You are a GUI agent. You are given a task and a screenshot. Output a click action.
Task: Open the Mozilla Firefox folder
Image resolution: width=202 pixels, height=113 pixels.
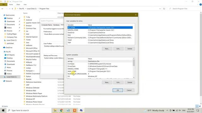tap(31, 59)
